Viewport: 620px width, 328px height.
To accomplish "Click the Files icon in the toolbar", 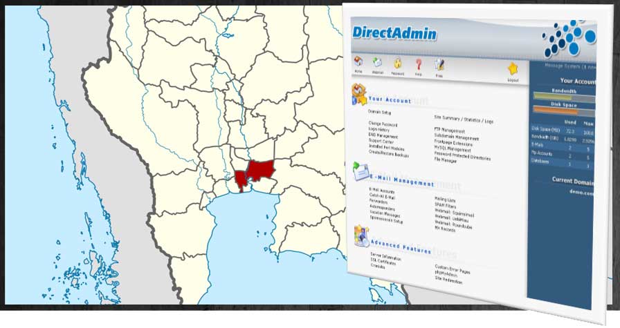I will click(439, 65).
